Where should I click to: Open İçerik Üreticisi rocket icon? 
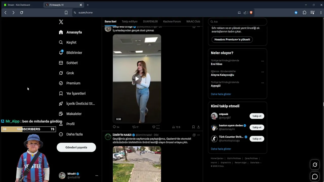coord(61,104)
